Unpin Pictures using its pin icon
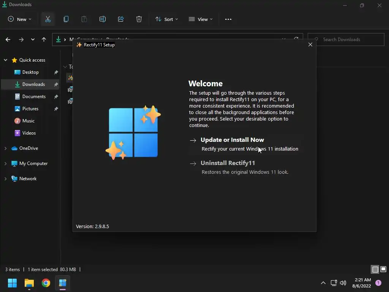 click(56, 109)
